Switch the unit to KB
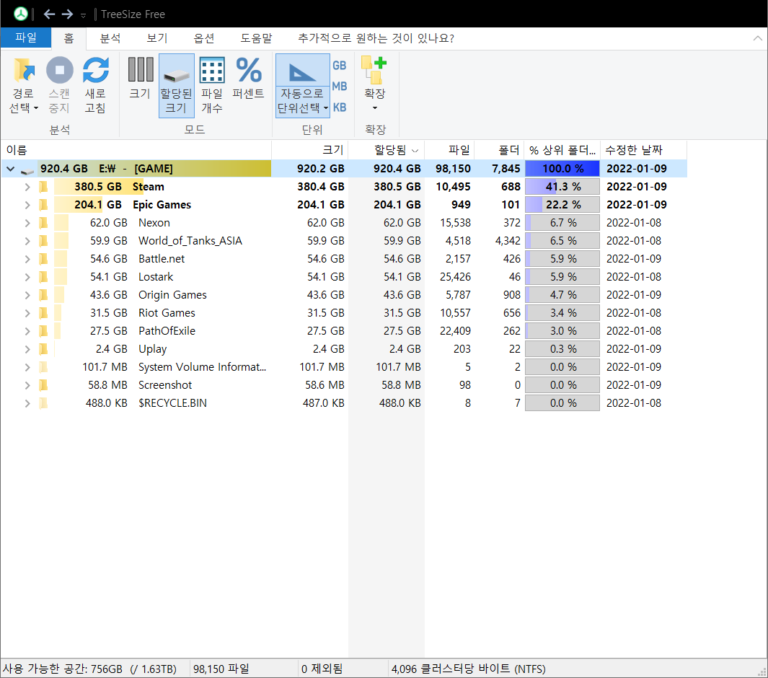This screenshot has width=768, height=678. [340, 107]
